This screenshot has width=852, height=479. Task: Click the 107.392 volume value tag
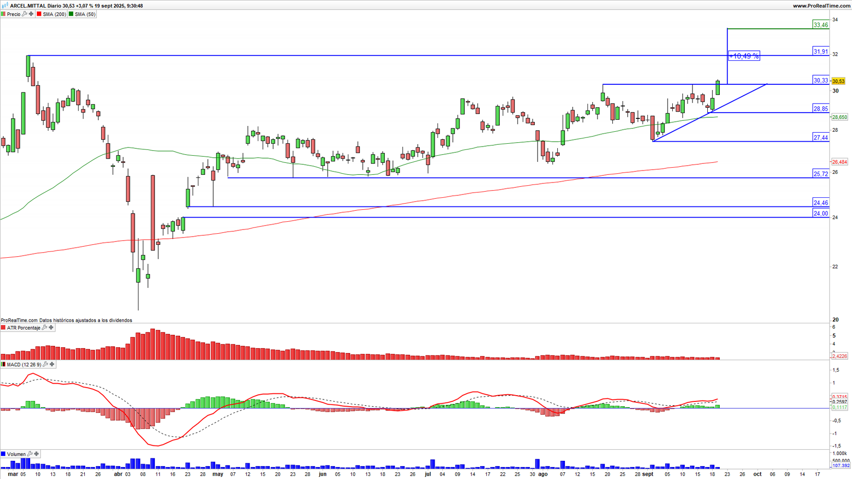point(841,466)
